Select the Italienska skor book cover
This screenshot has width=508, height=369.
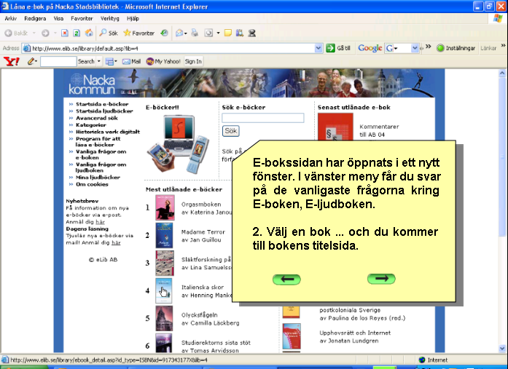[164, 291]
